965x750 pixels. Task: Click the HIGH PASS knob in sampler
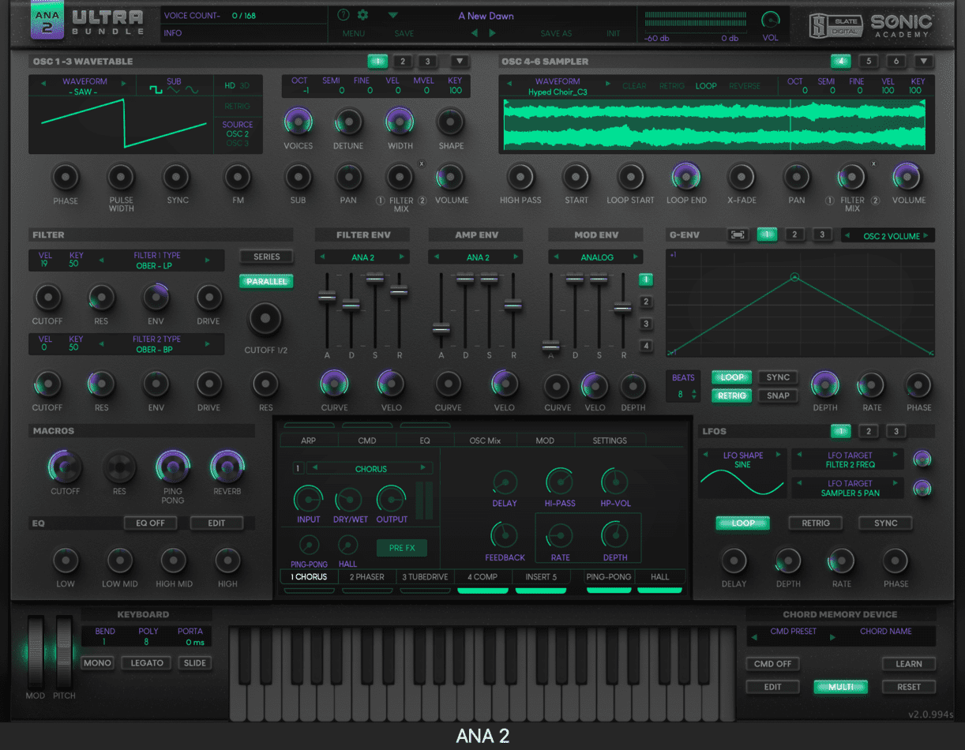[x=520, y=177]
